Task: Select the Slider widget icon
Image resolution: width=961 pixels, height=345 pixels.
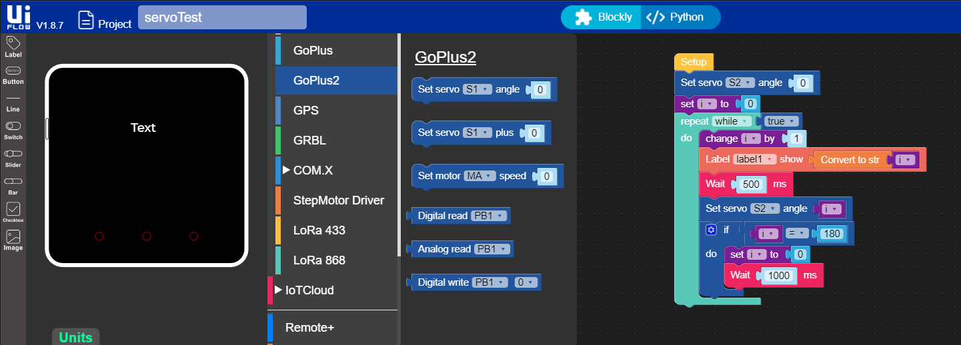Action: [13, 154]
